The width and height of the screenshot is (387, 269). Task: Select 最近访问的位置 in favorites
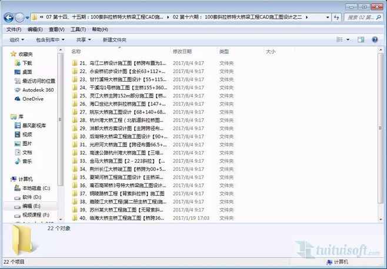38,80
